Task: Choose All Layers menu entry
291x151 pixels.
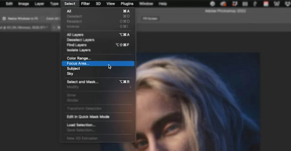Action: (x=98, y=35)
